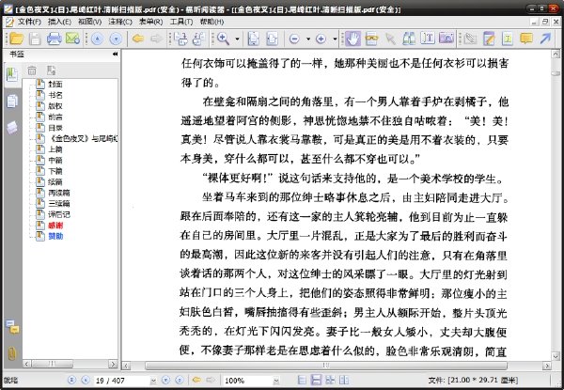Open a file with the folder icon
This screenshot has width=564, height=390.
[x=17, y=39]
